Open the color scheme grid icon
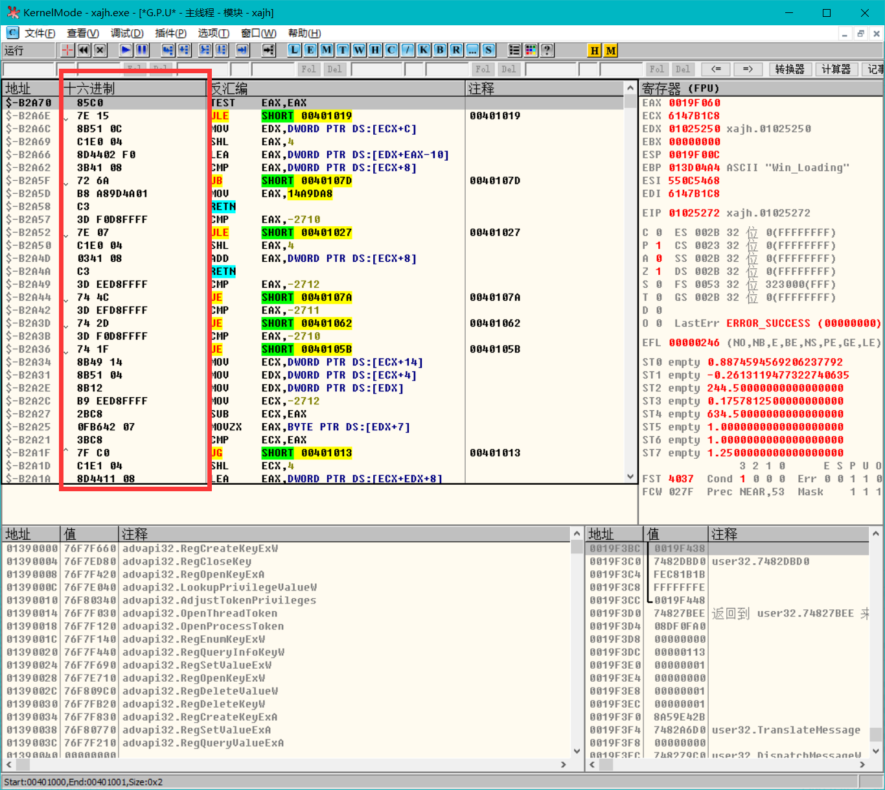This screenshot has width=885, height=790. 531,50
